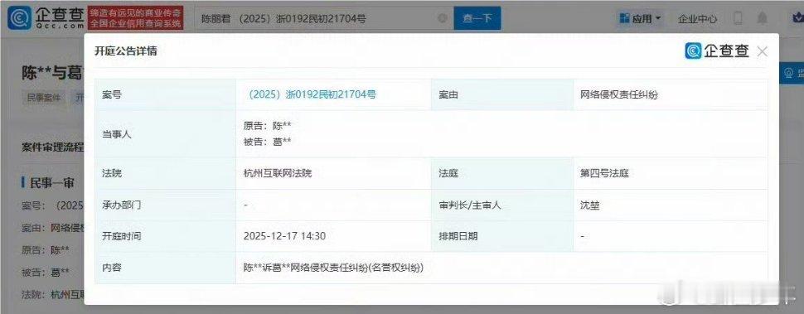Click the 排期日期 label cell
This screenshot has height=314, width=804.
coord(502,236)
